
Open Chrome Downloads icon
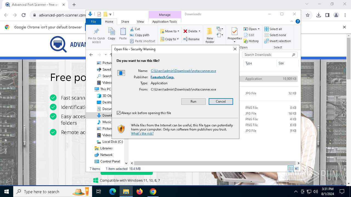pyautogui.click(x=319, y=15)
